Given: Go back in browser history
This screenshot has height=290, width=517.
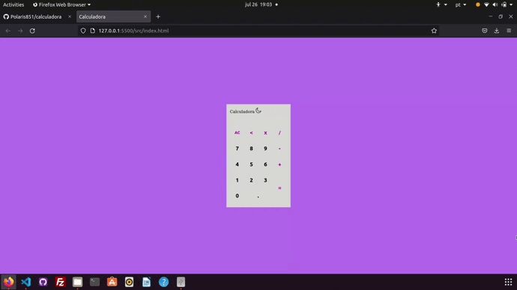Looking at the screenshot, I should click(x=8, y=31).
